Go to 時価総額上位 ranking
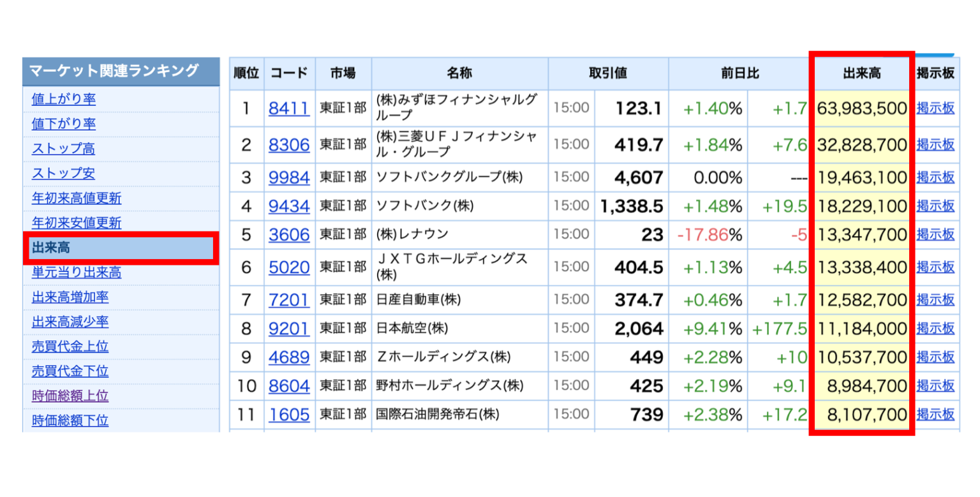 click(x=70, y=396)
